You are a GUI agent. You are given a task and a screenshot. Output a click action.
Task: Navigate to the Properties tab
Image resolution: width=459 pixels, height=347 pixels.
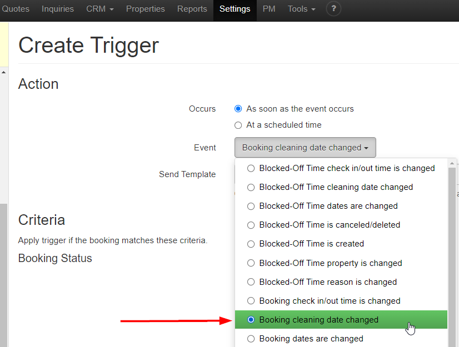(145, 9)
